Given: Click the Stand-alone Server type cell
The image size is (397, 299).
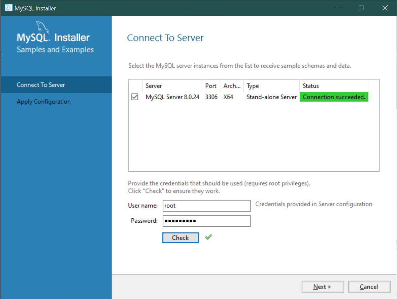Looking at the screenshot, I should (271, 97).
